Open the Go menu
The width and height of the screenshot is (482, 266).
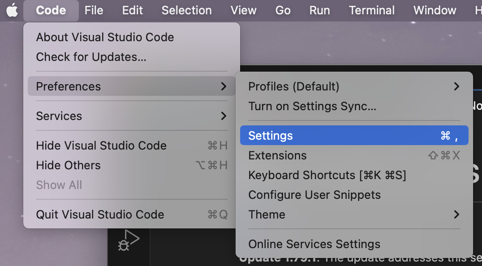283,10
